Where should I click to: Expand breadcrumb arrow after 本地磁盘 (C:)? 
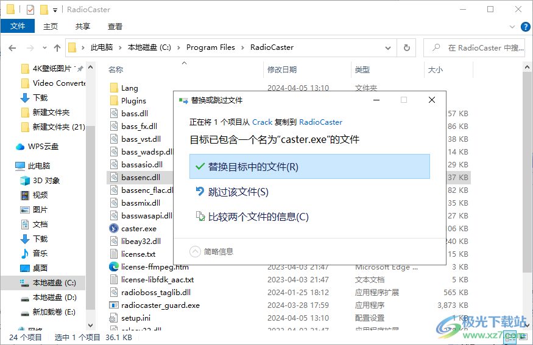[178, 48]
